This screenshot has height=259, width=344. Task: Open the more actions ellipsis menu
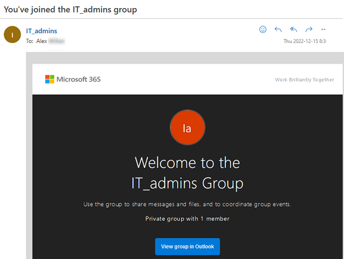click(323, 29)
